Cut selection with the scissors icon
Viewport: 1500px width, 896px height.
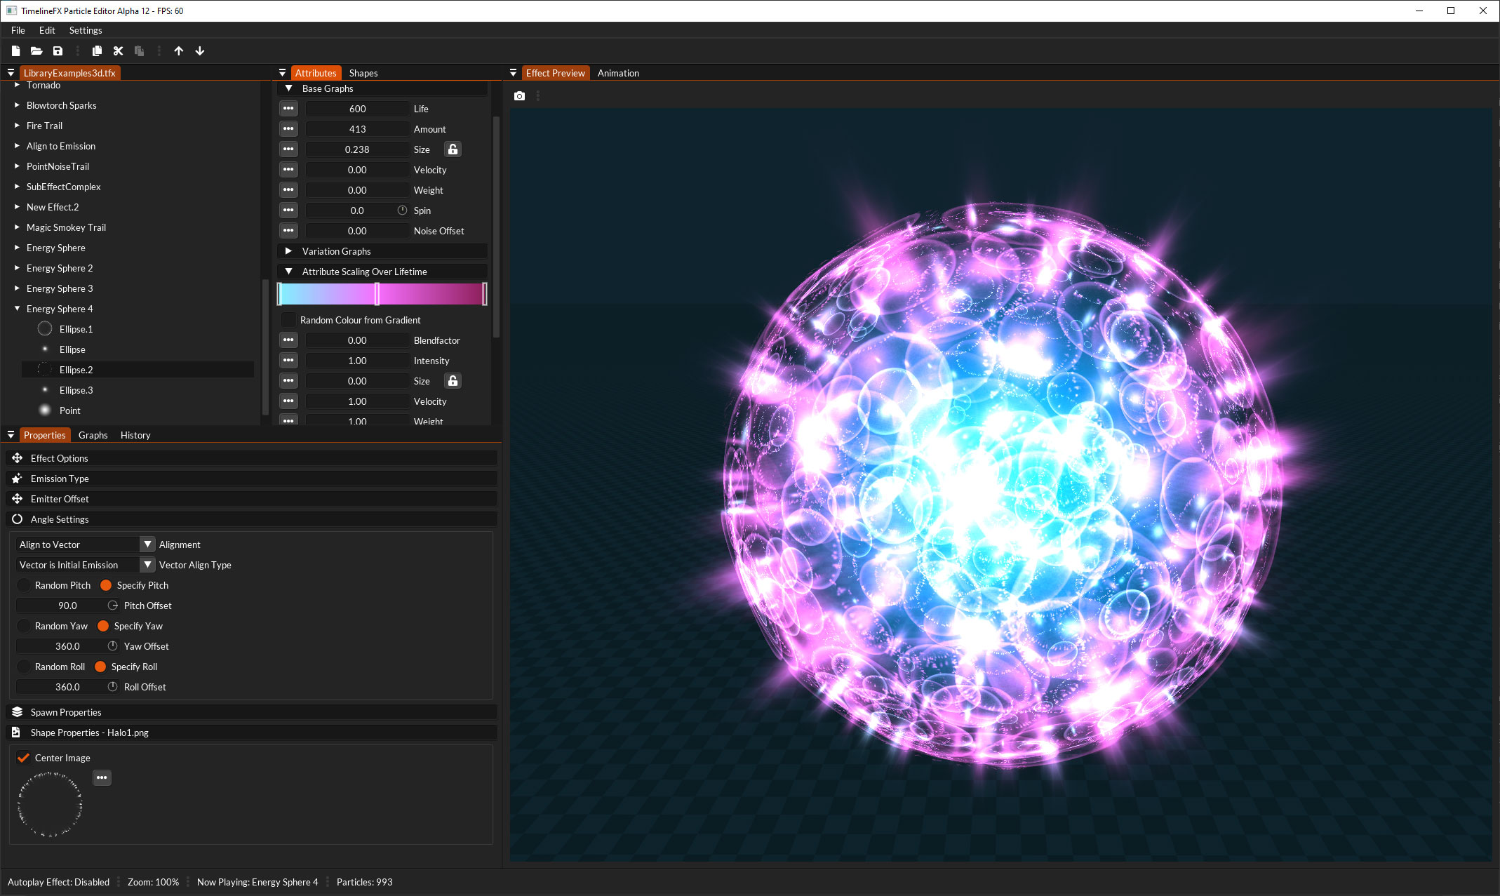(x=118, y=51)
